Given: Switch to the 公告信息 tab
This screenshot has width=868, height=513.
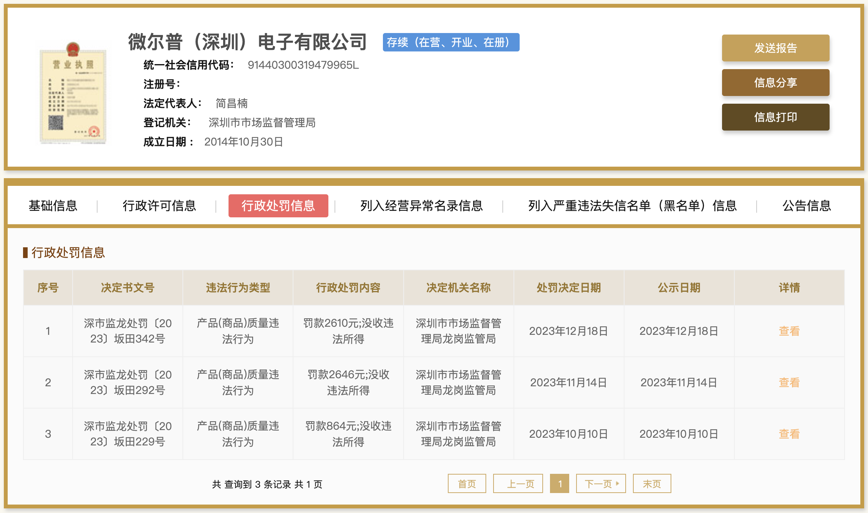Looking at the screenshot, I should [x=807, y=206].
